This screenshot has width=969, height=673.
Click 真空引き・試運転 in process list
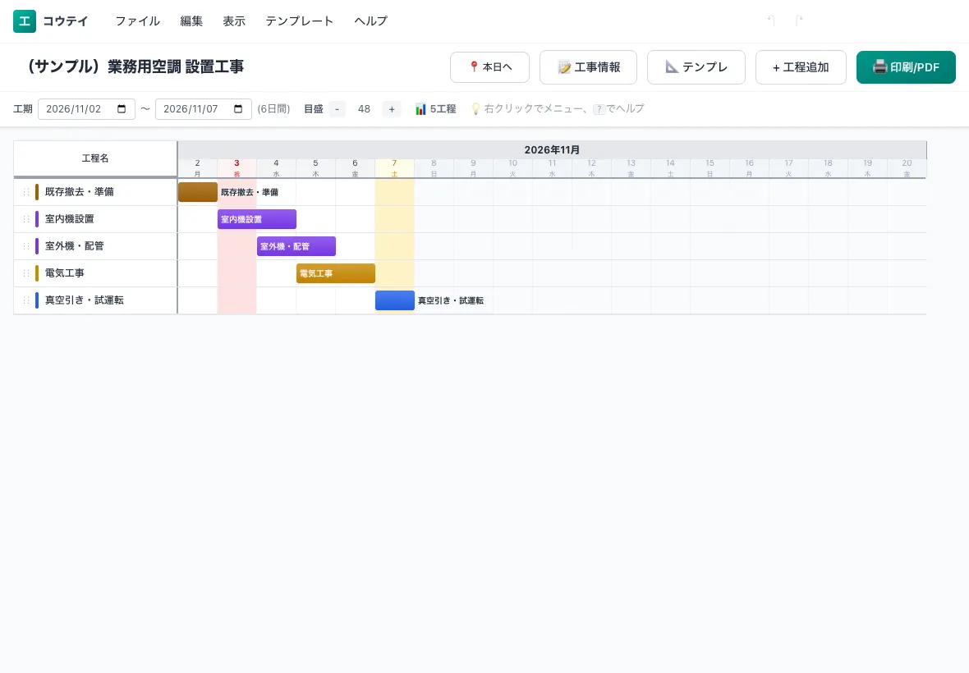click(x=84, y=300)
